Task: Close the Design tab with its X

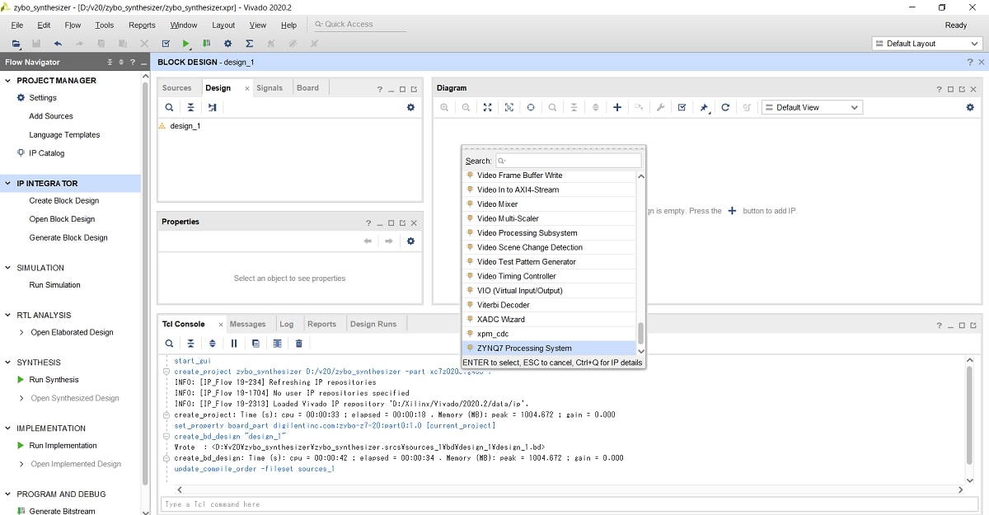Action: coord(247,88)
